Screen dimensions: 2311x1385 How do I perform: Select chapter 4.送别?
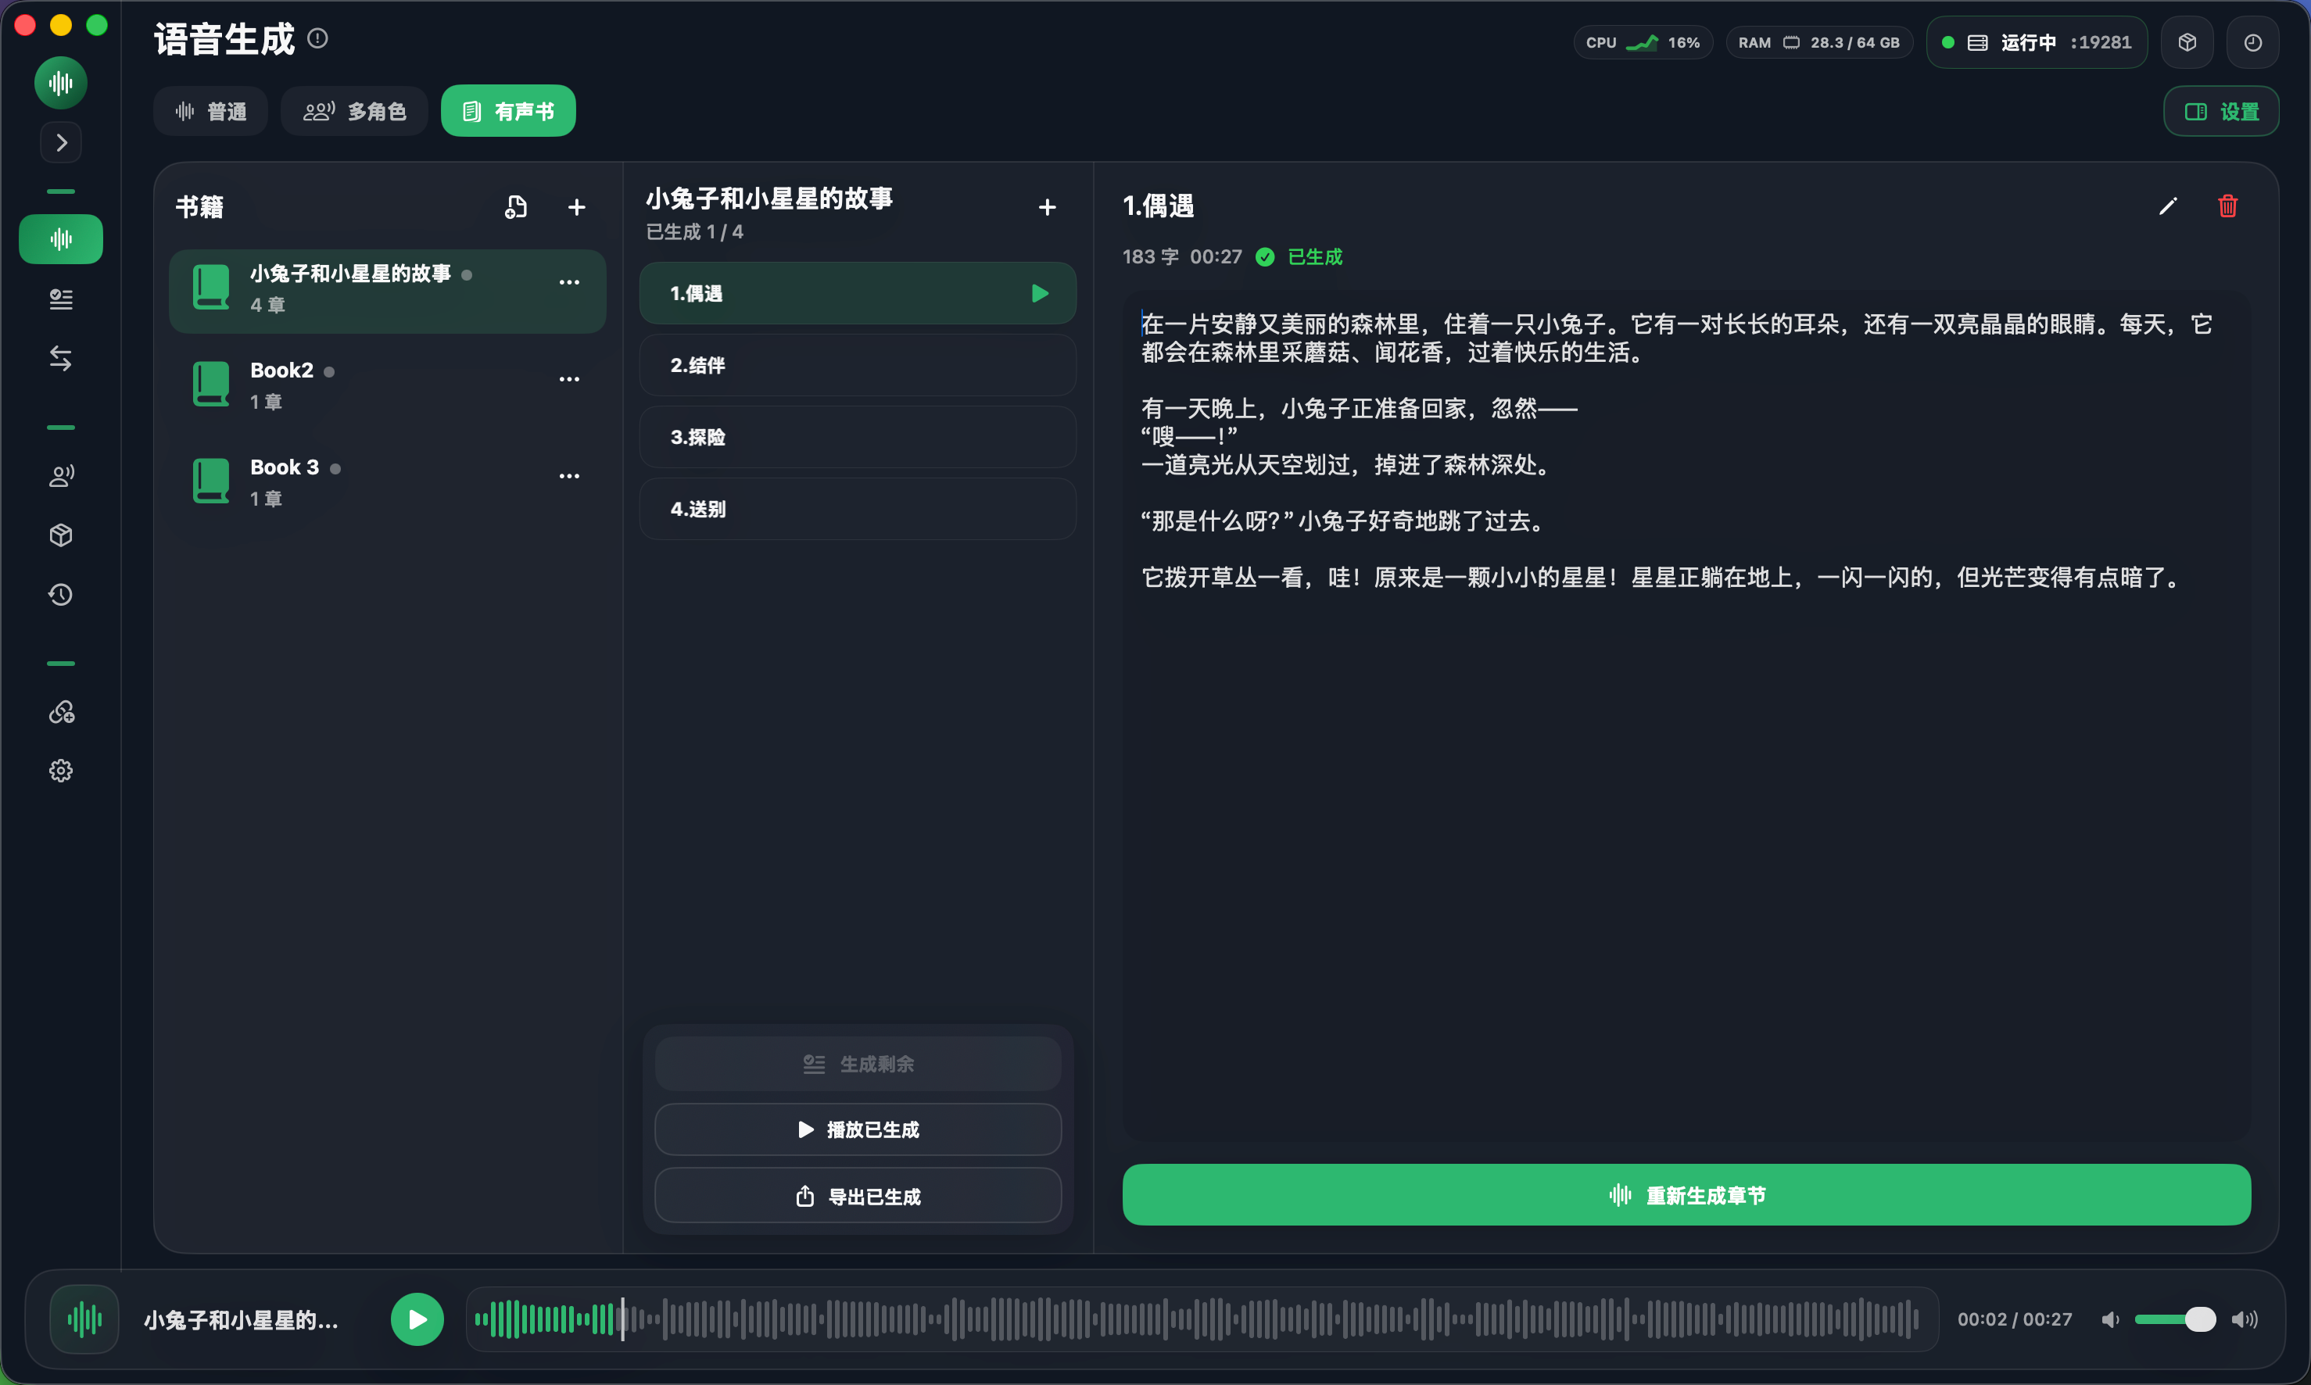coord(857,510)
